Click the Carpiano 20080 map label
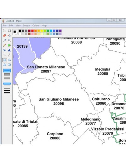This screenshot has height=163, width=126. 55,136
